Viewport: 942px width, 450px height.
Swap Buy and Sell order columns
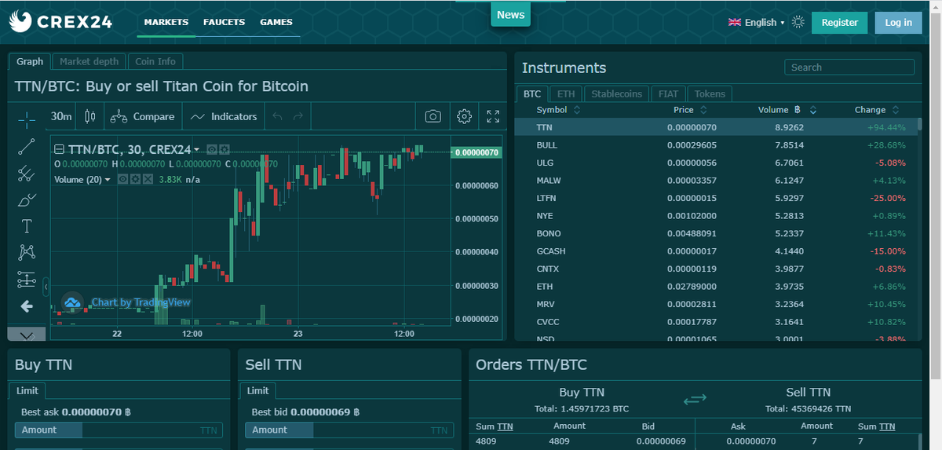tap(695, 400)
